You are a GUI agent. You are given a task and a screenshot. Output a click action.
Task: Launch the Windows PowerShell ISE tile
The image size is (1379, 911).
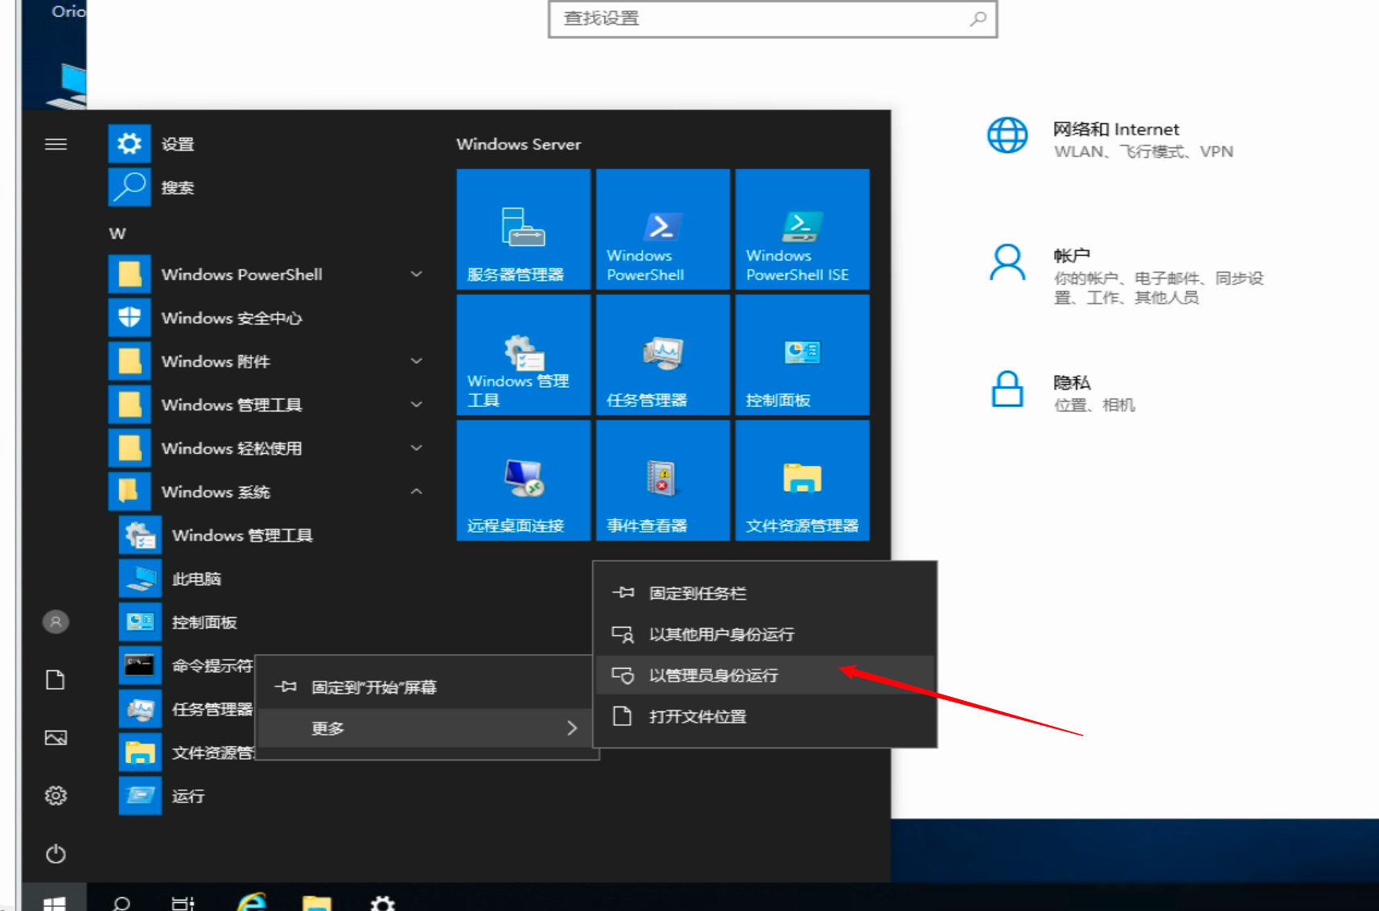coord(802,229)
